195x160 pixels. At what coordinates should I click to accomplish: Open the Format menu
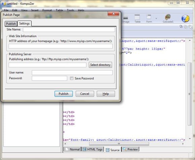click(47, 10)
